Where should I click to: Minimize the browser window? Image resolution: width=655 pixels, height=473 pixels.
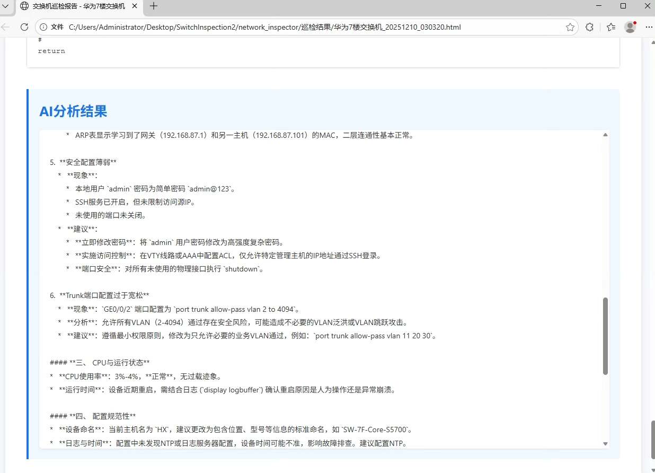(x=598, y=6)
